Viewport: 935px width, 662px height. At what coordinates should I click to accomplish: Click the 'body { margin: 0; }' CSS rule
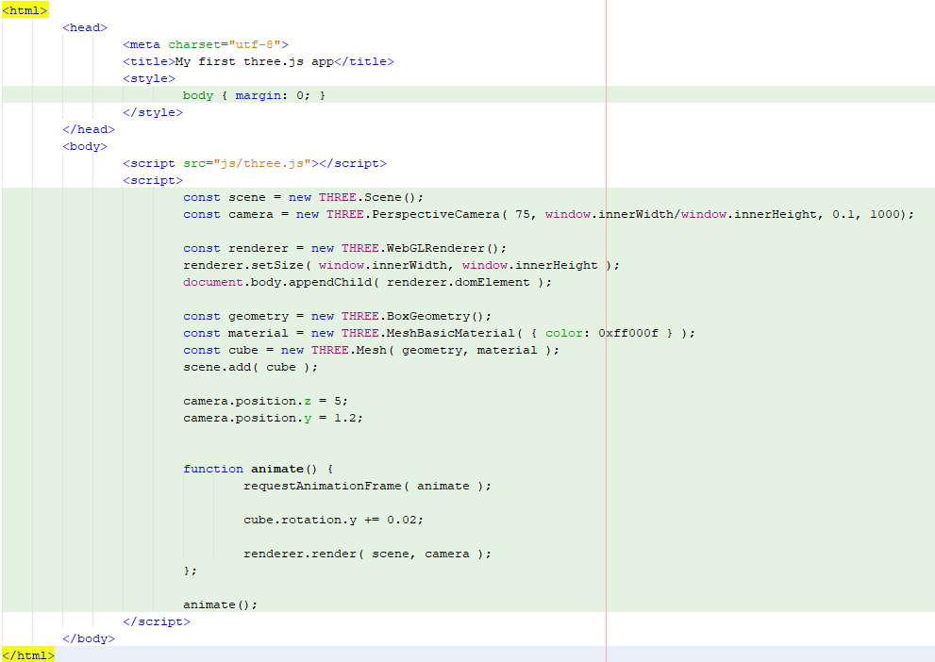tap(254, 95)
